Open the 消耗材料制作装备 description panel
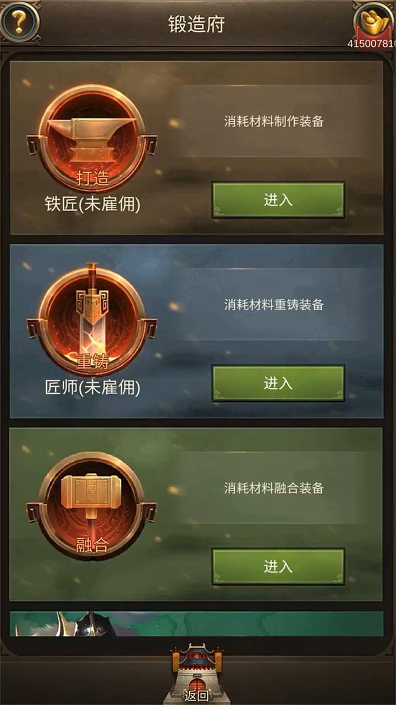This screenshot has height=705, width=396. pos(274,122)
